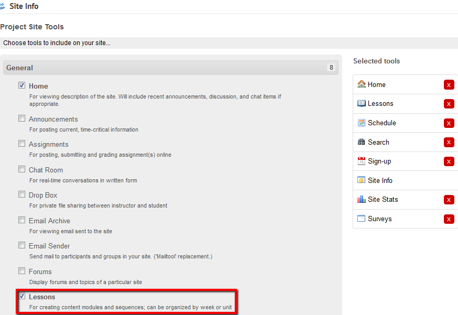Viewport: 458px width, 315px height.
Task: Click the Sign-up icon in Selected tools
Action: [x=361, y=161]
